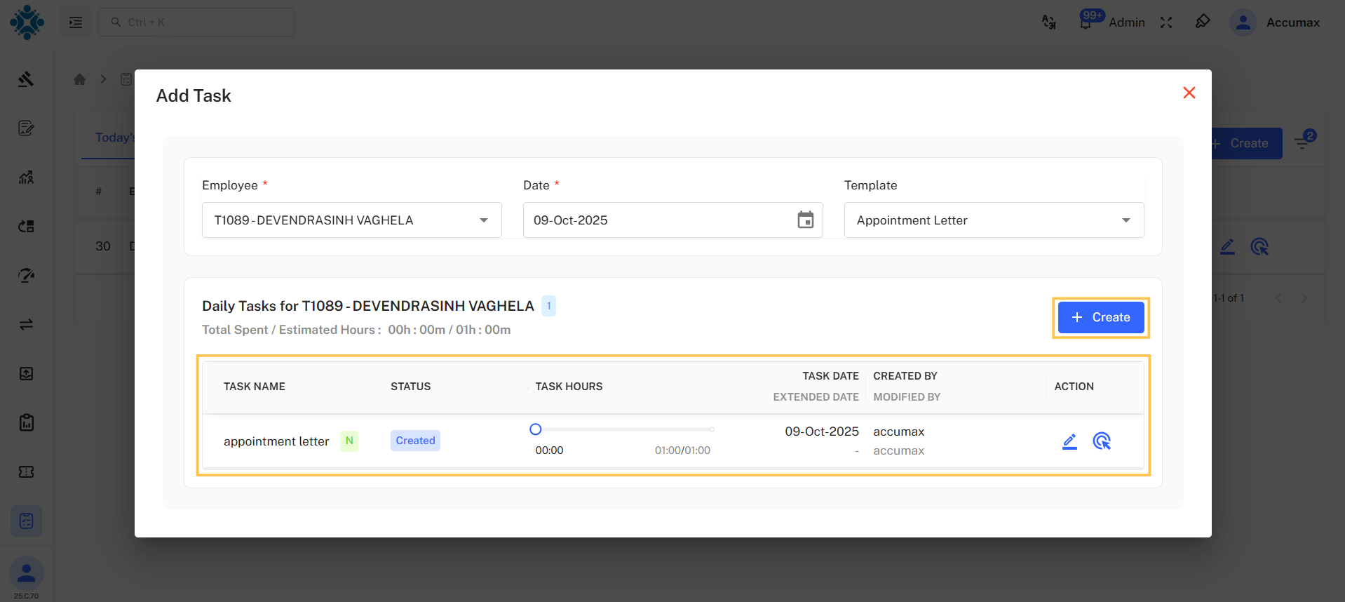Close the Add Task dialog
This screenshot has height=602, width=1345.
[x=1189, y=93]
